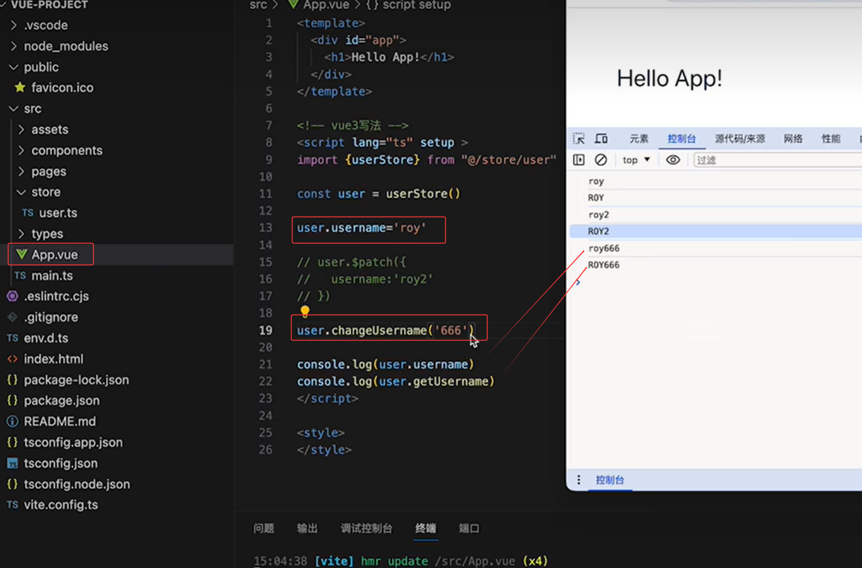Click the TS icon beside vite.config.ts
Screen dimensions: 862x568
coord(12,504)
